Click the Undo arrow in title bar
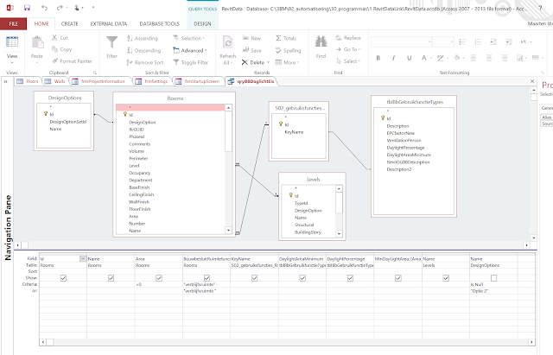 [44, 8]
